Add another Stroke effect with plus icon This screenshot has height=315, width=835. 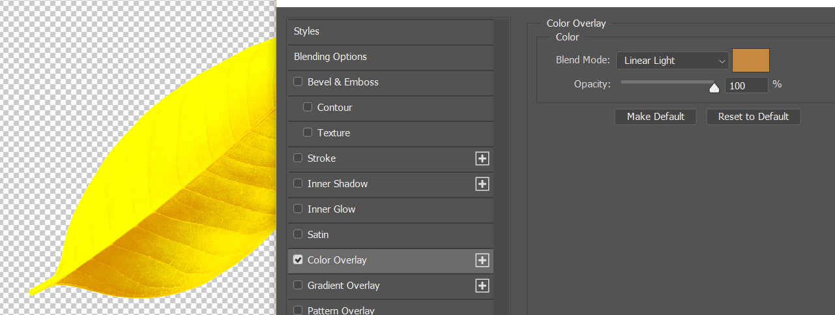point(482,158)
